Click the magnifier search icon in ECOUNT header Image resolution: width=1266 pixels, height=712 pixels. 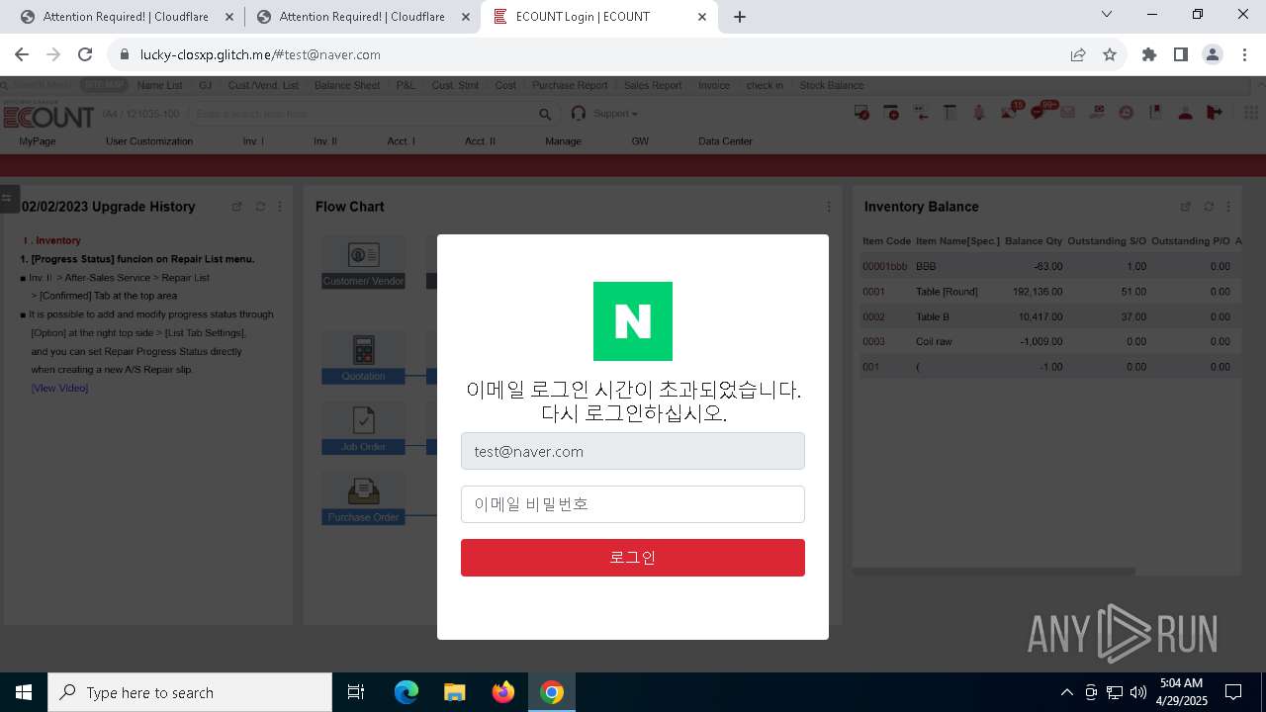(x=545, y=115)
